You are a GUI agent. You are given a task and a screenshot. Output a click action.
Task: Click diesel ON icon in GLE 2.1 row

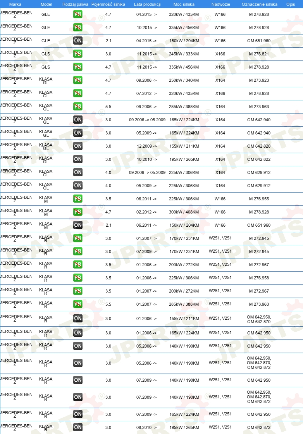(x=78, y=41)
